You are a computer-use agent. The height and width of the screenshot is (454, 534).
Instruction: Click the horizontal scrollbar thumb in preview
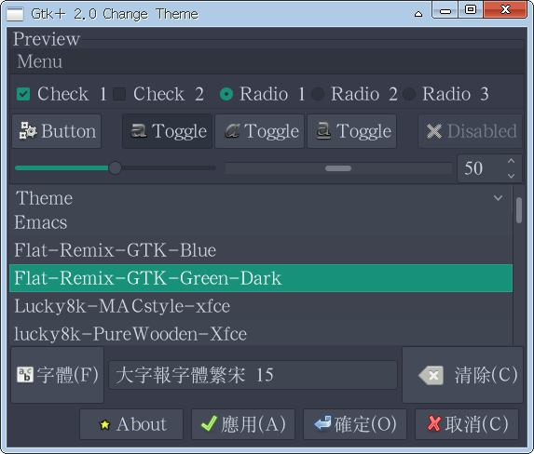338,168
